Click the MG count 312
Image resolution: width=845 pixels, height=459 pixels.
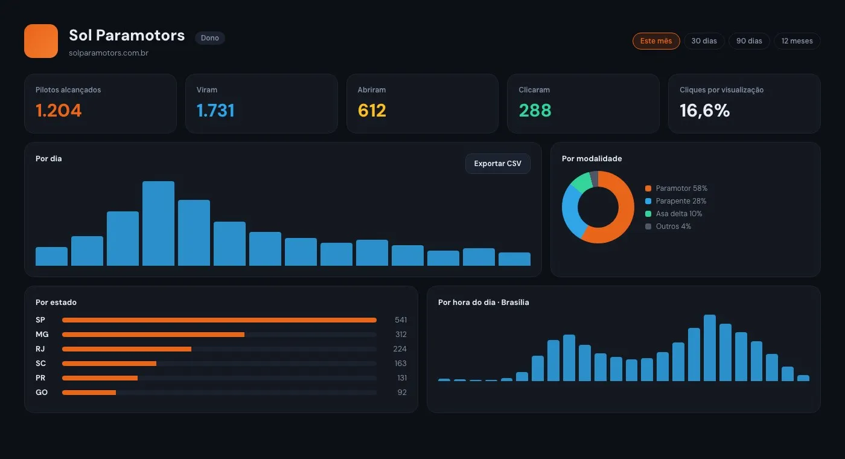(x=401, y=335)
